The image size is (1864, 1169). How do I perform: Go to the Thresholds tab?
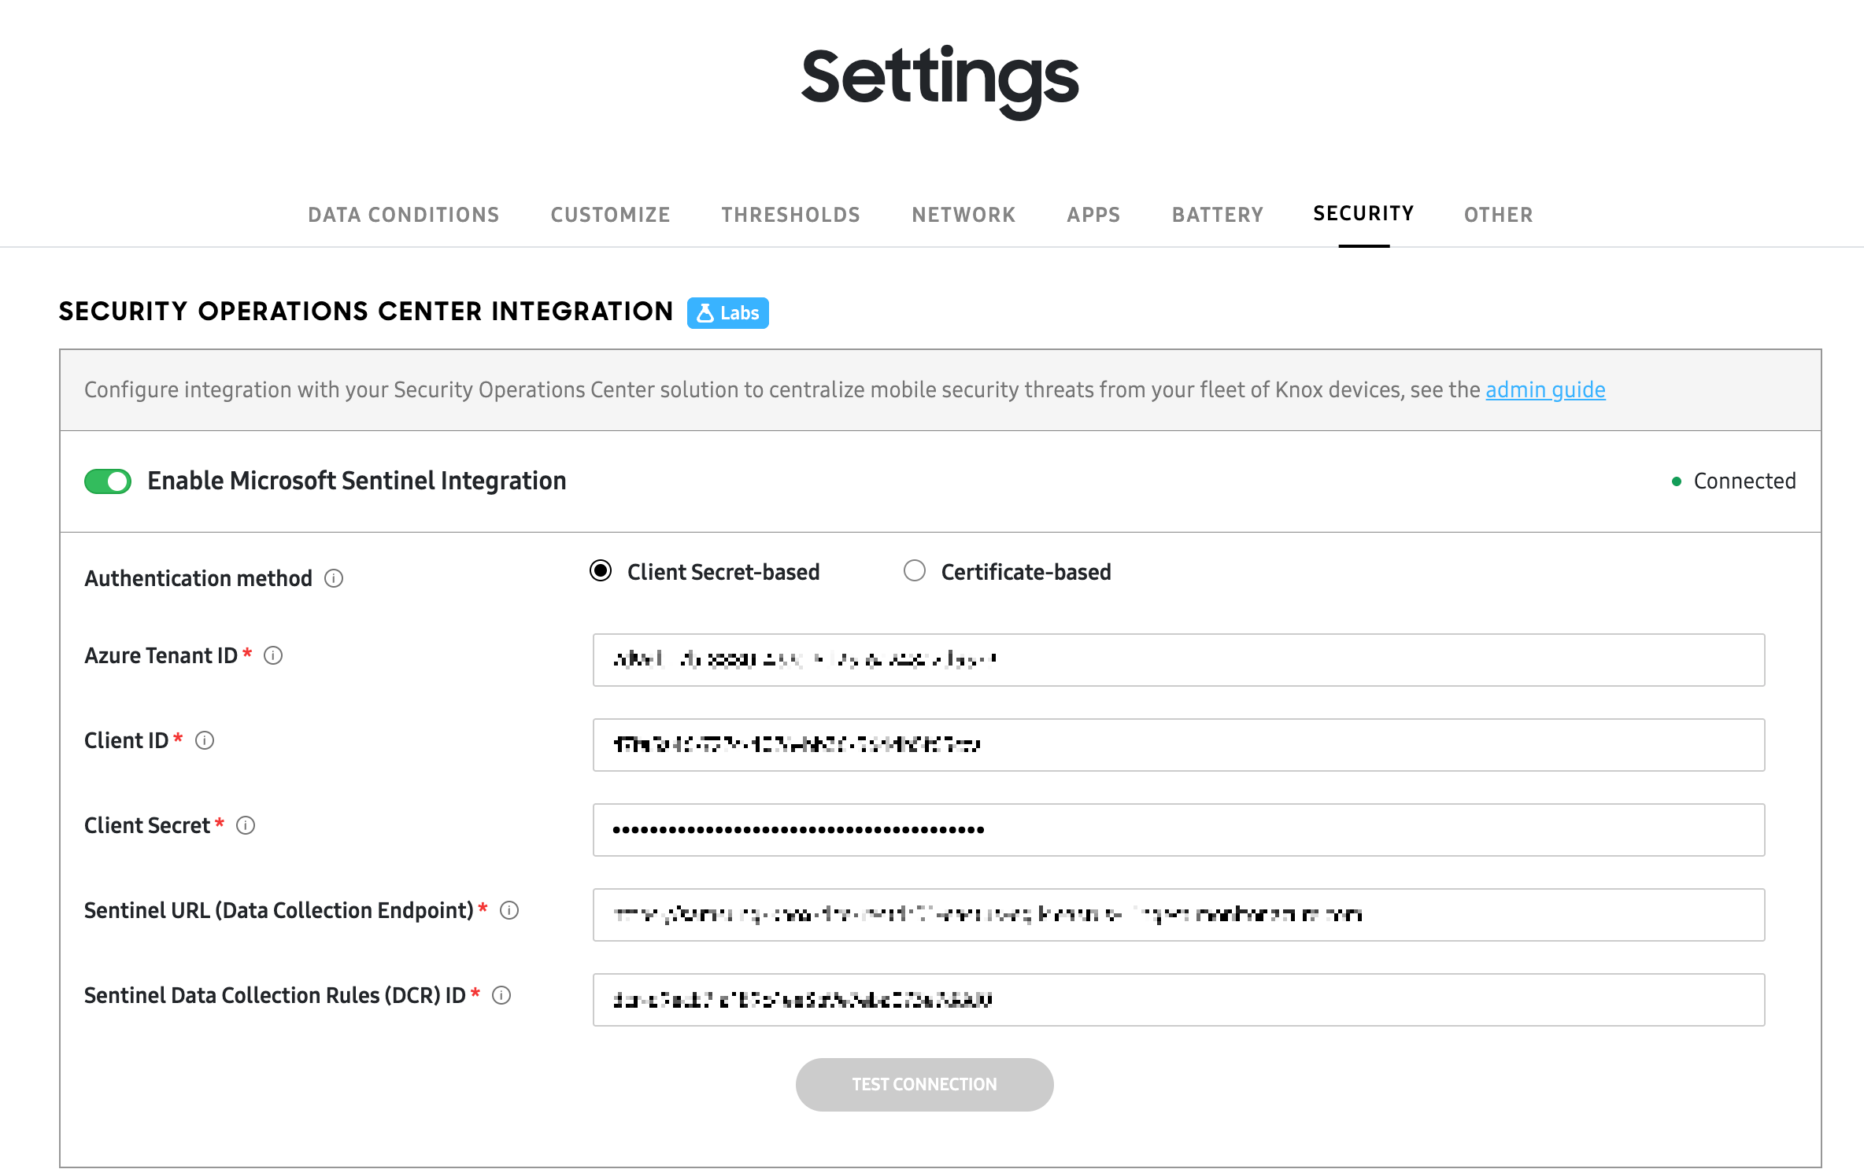coord(791,215)
